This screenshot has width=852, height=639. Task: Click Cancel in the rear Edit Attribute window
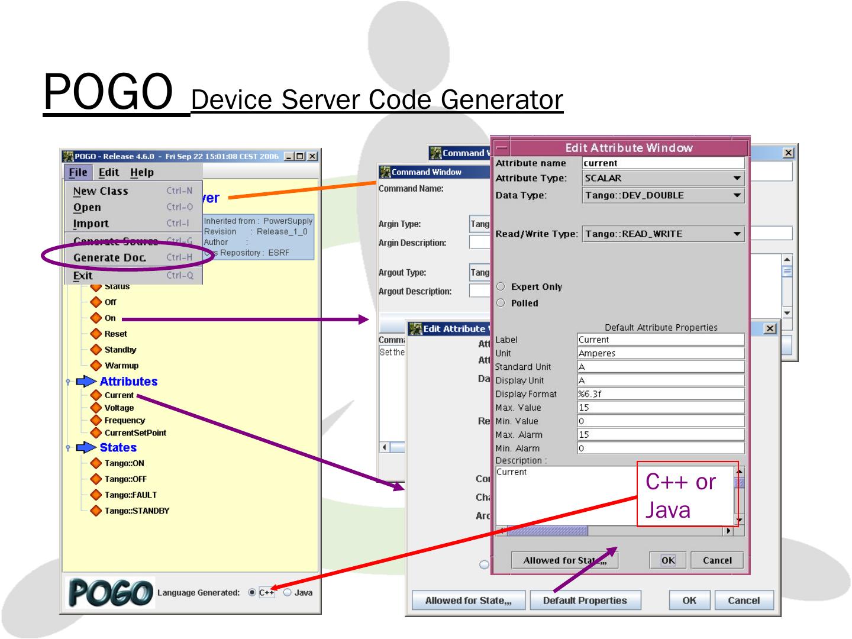tap(744, 601)
